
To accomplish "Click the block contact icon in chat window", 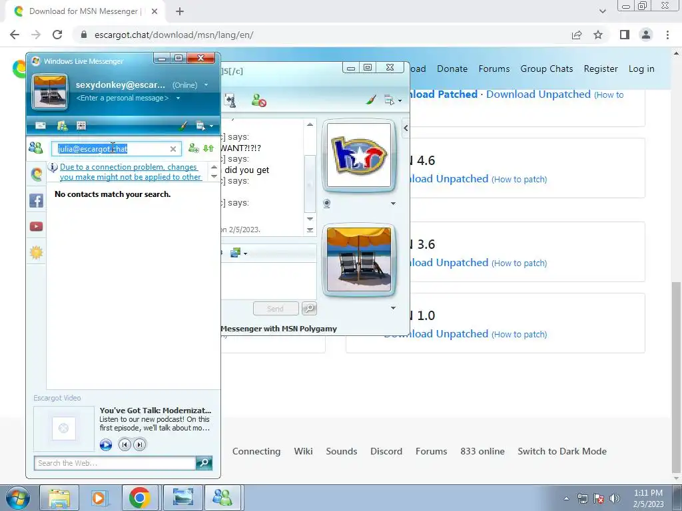I will click(x=259, y=100).
